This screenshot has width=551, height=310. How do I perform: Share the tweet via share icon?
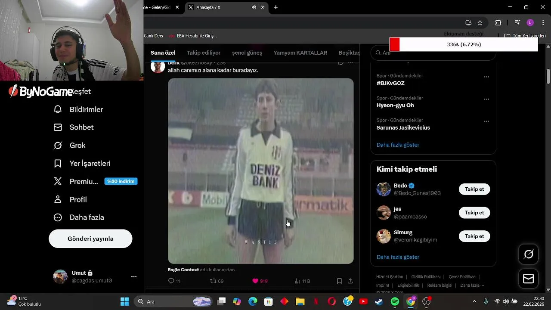[x=350, y=281]
